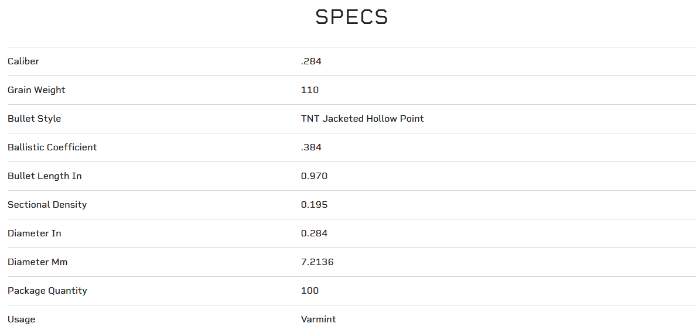Screen dimensions: 700x330
Task: Click the Grain Weight label
Action: point(36,90)
